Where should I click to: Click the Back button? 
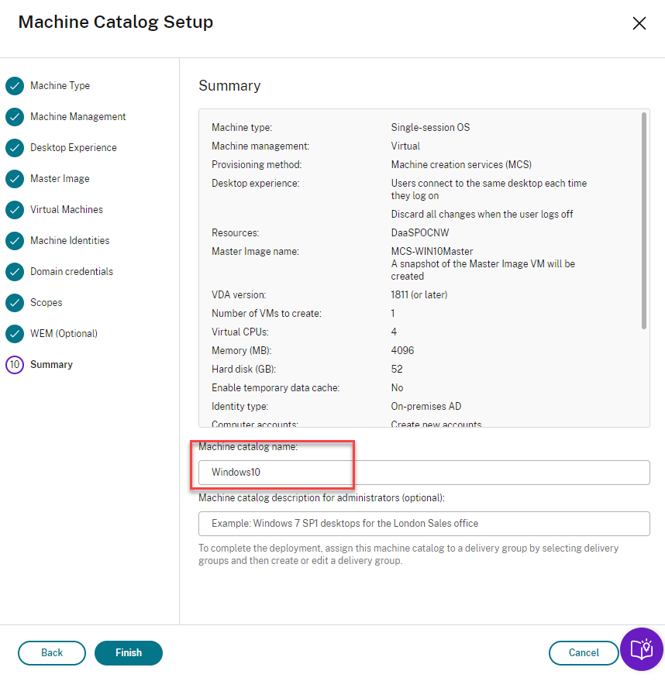52,653
